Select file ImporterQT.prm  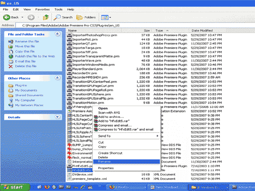(85, 44)
